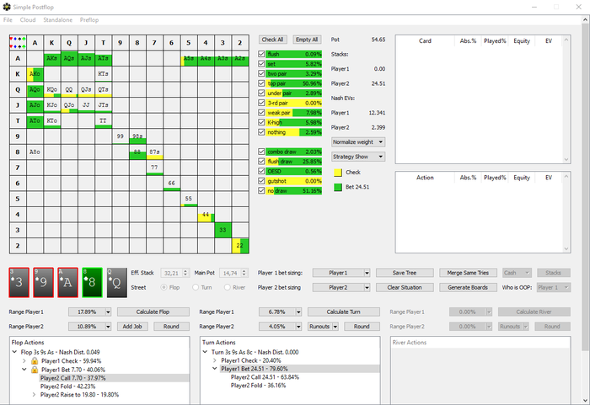Click the Add Job button
The height and width of the screenshot is (405, 590).
click(x=132, y=327)
